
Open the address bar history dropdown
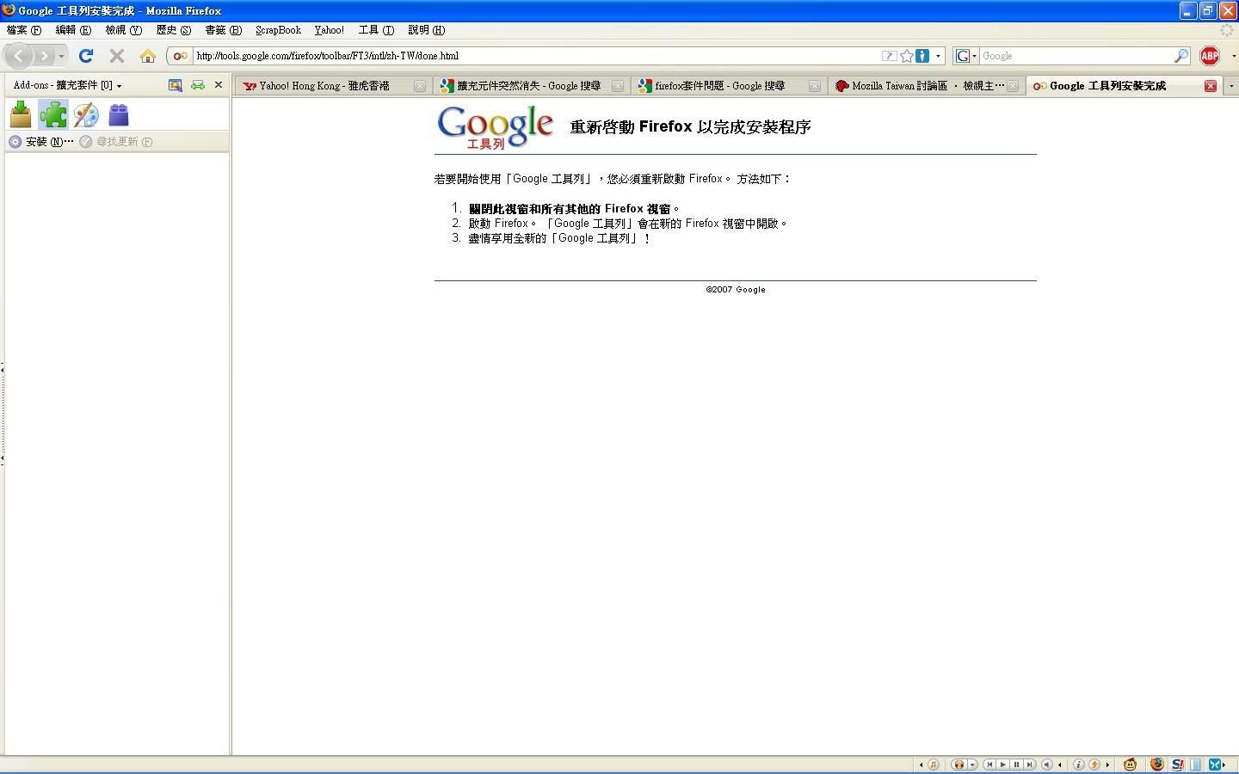pos(938,56)
